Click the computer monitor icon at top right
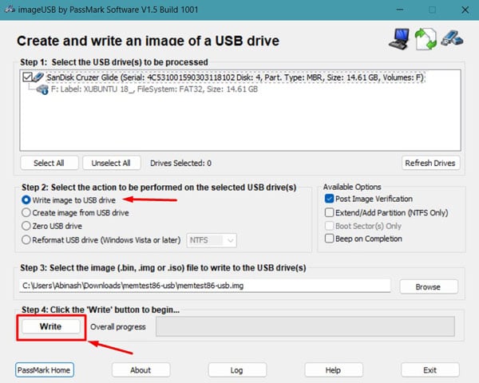 click(399, 39)
